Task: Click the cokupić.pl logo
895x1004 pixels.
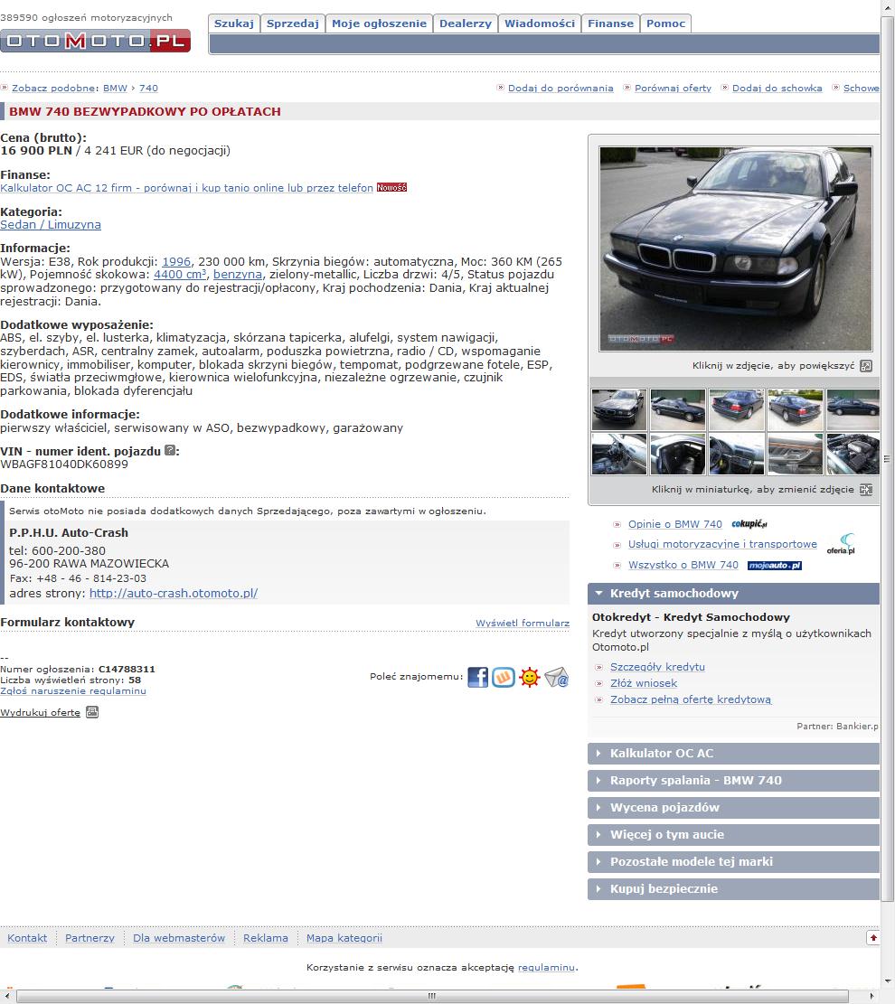Action: pos(749,524)
